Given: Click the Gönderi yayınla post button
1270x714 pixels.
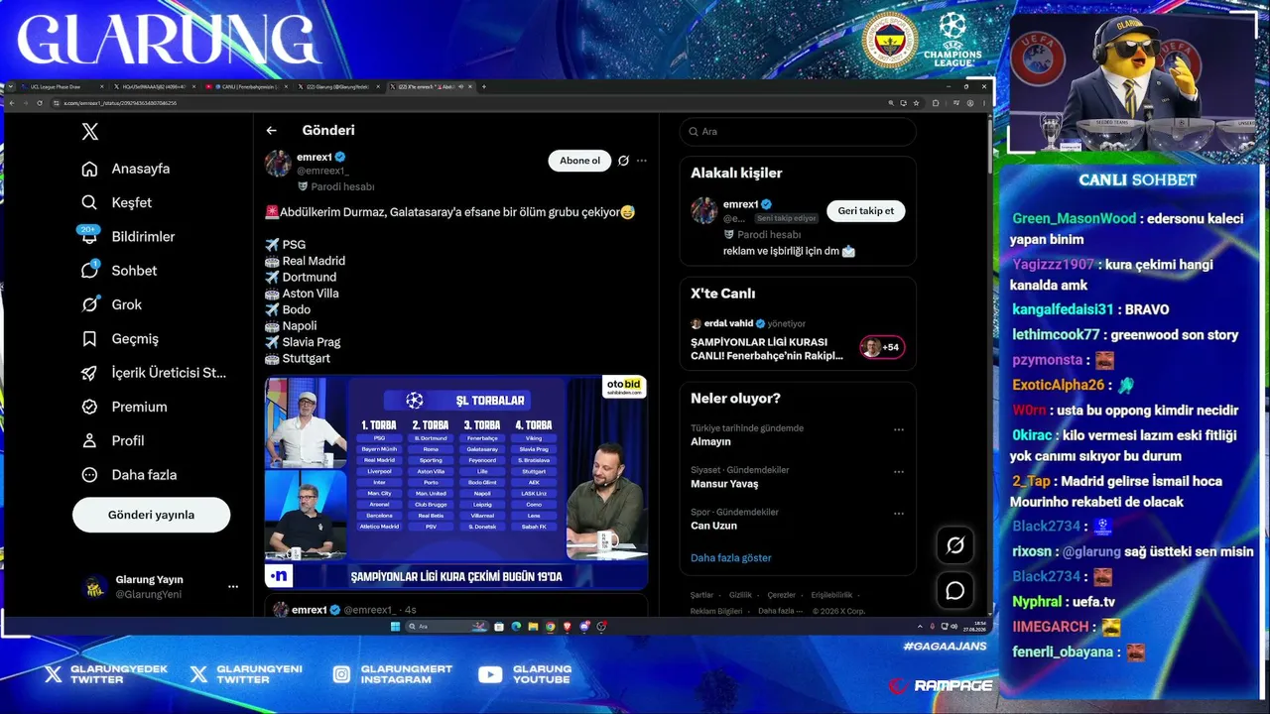Looking at the screenshot, I should pyautogui.click(x=151, y=515).
